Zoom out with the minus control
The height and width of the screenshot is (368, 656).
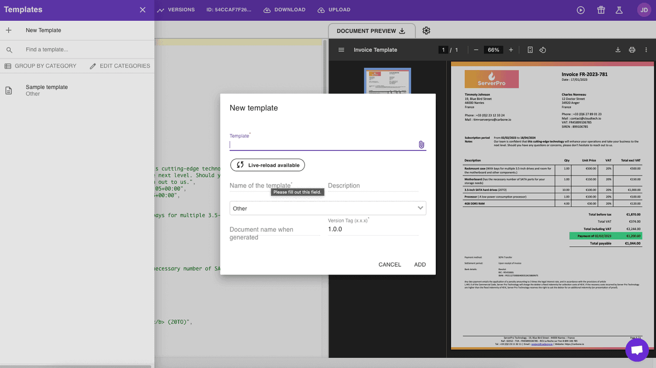click(475, 50)
